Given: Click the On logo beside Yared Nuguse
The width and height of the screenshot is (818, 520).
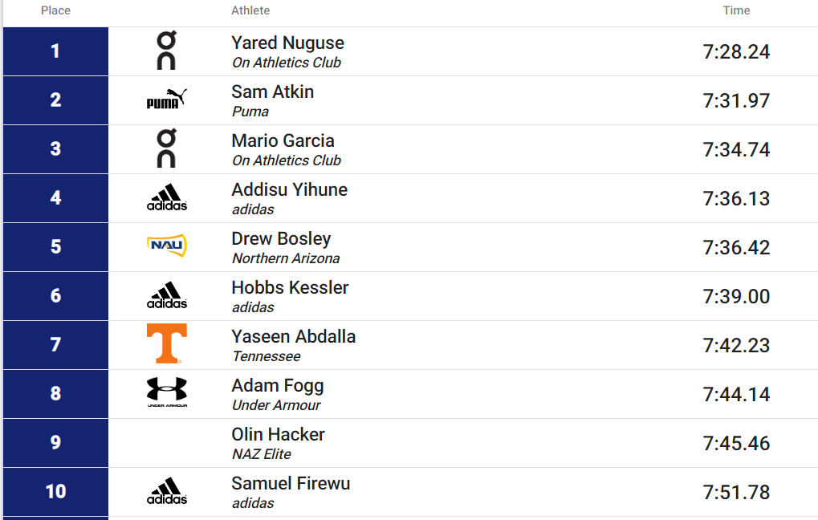Looking at the screenshot, I should tap(166, 51).
